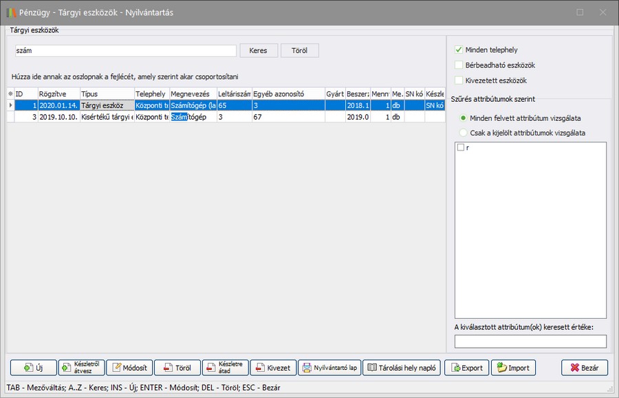Click the Készletre átad button
The height and width of the screenshot is (398, 619).
pos(225,368)
